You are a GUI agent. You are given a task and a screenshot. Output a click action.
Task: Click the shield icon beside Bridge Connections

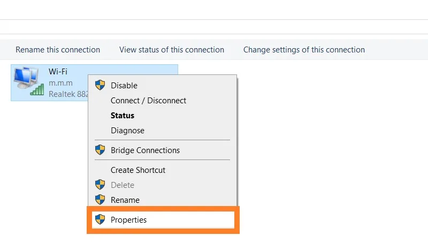(x=100, y=150)
